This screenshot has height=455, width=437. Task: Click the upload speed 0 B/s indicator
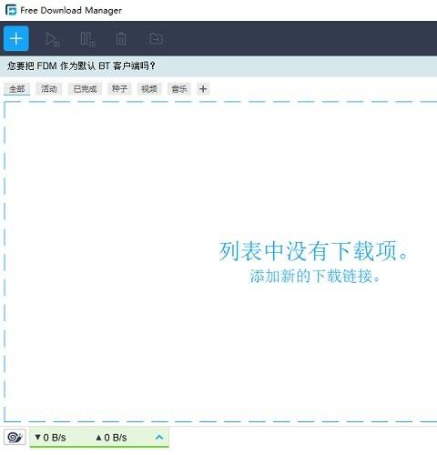pyautogui.click(x=111, y=438)
